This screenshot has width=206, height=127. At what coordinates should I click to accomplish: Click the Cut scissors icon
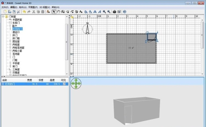34,12
